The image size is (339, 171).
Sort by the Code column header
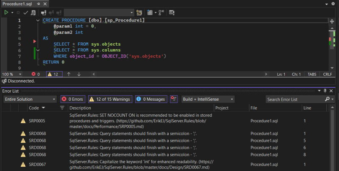tap(34, 108)
